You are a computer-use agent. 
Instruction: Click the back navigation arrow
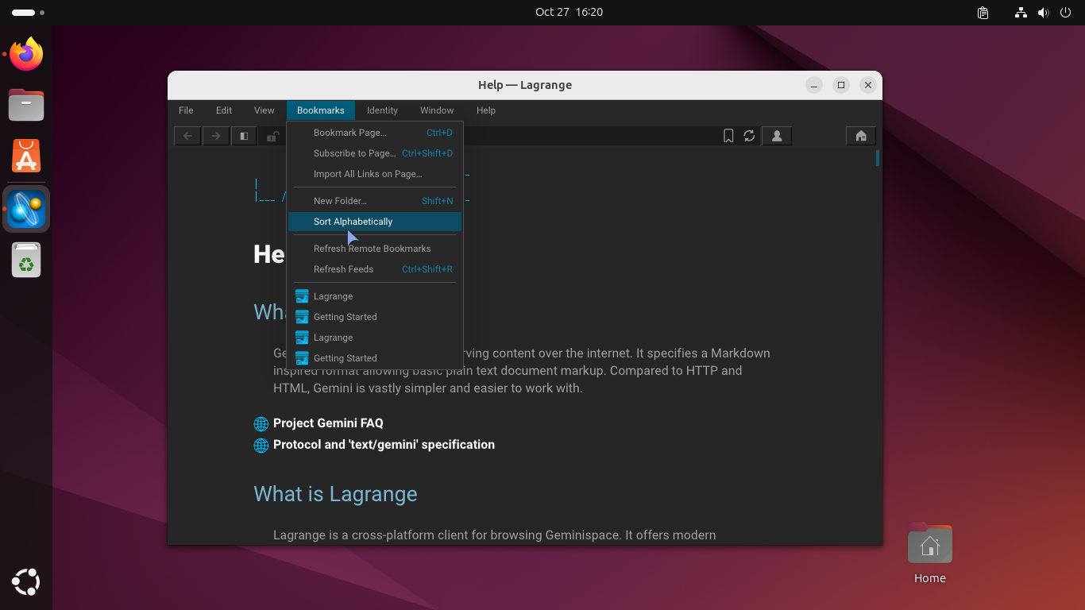pyautogui.click(x=187, y=137)
